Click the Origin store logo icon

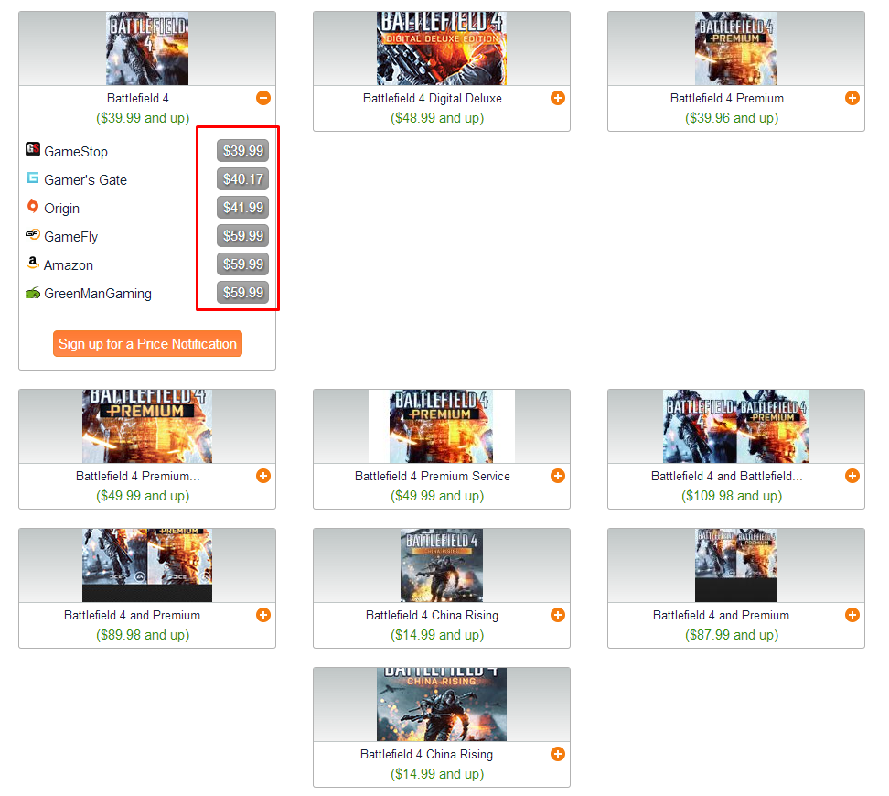pos(33,207)
